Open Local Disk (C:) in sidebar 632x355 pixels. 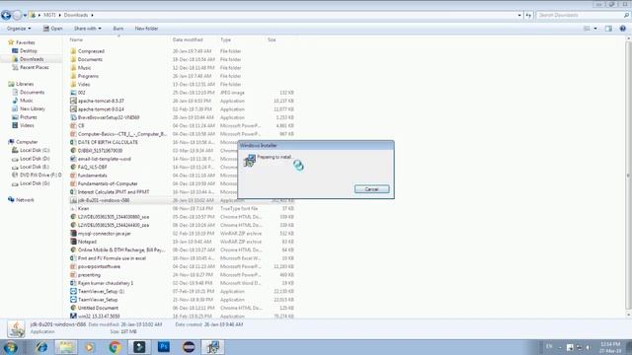[x=35, y=150]
